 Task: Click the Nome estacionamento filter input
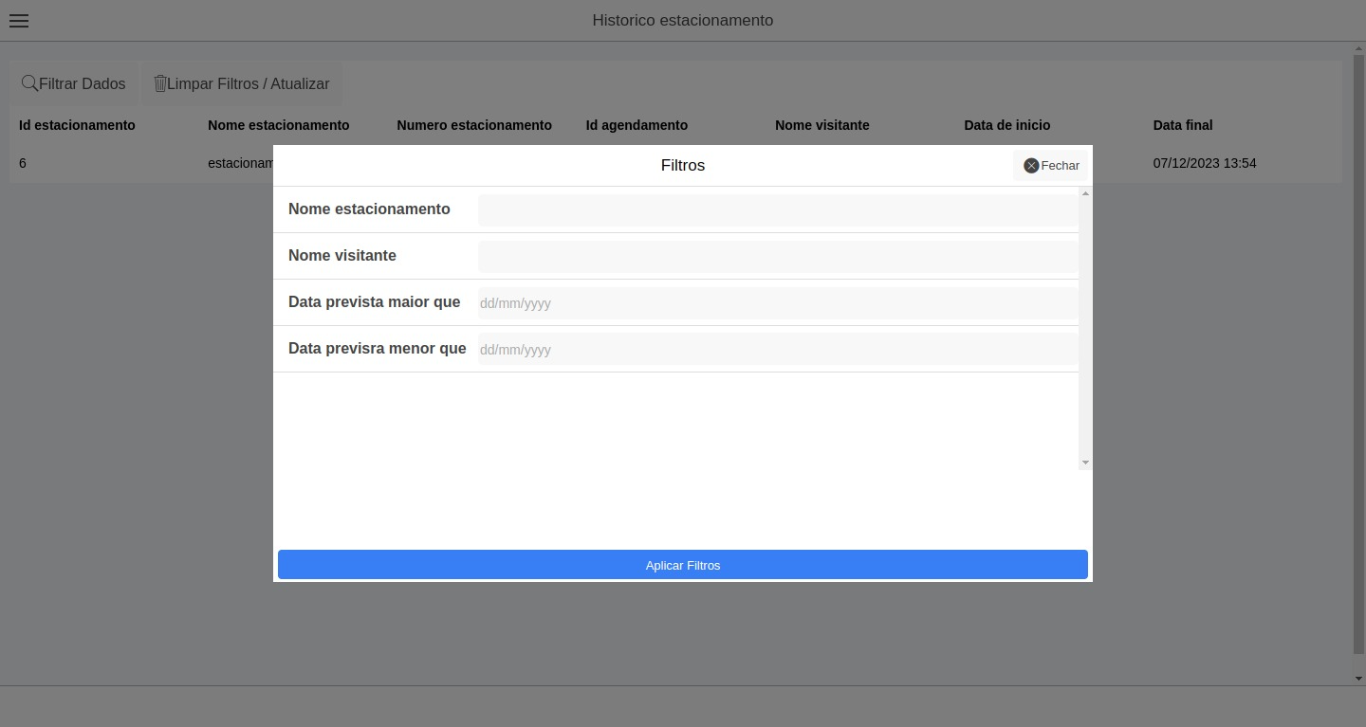pos(777,209)
